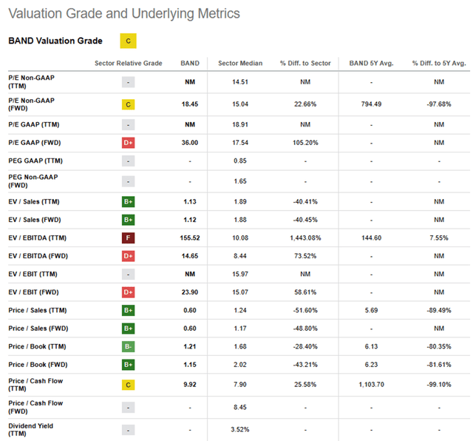Click the Valuation Grade and Underlying Metrics heading
Image resolution: width=473 pixels, height=441 pixels.
(x=124, y=13)
